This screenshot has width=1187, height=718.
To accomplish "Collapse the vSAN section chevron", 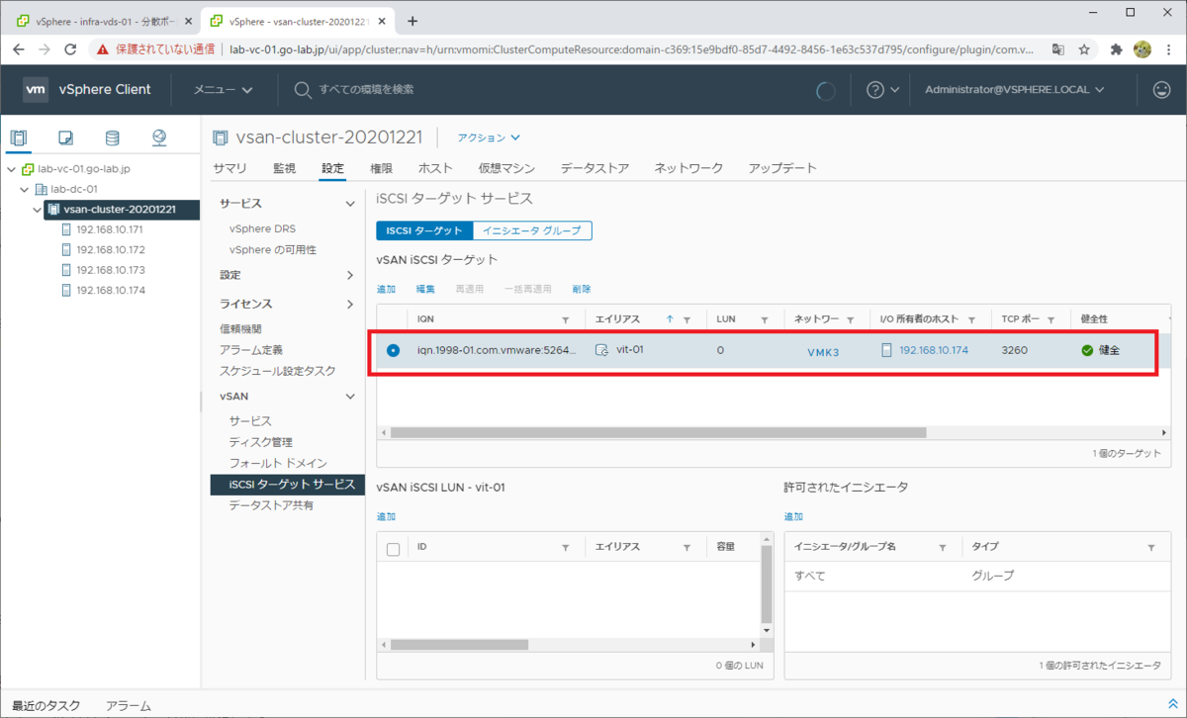I will (x=349, y=397).
